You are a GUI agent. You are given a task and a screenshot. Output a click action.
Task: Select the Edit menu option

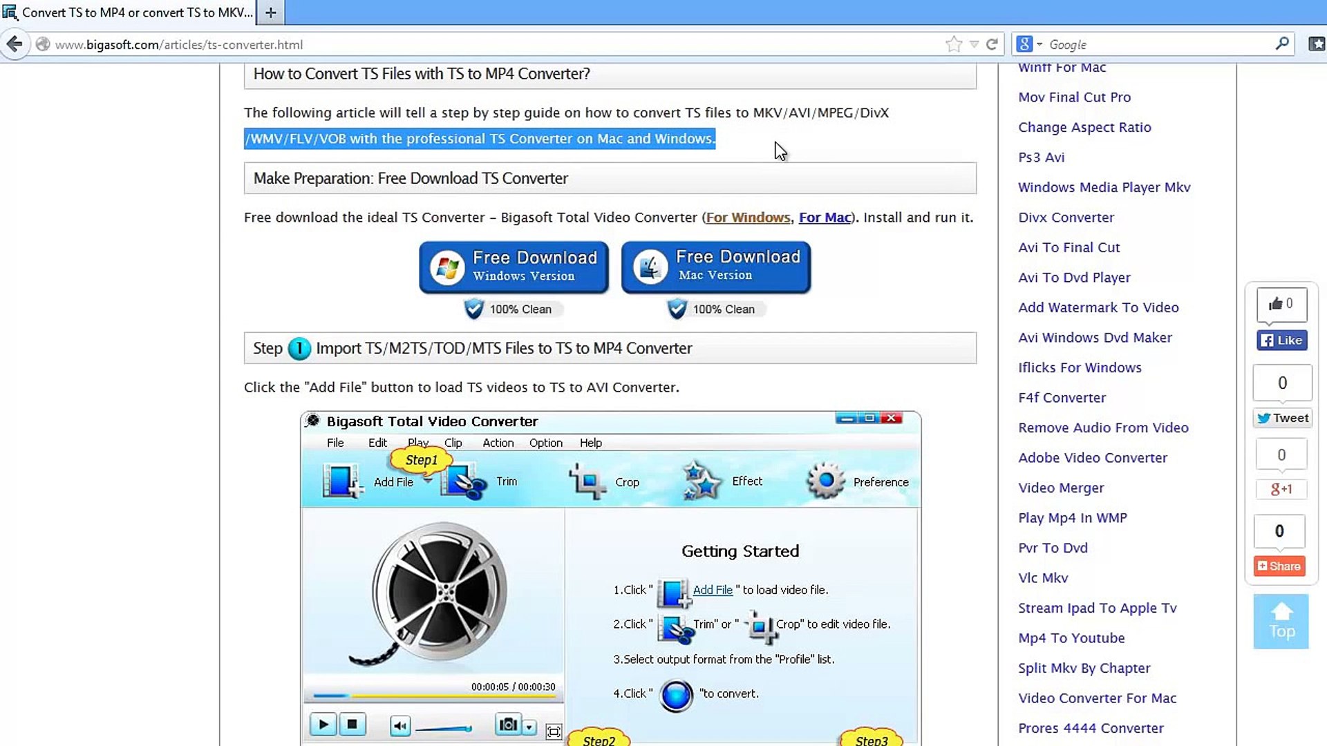377,443
